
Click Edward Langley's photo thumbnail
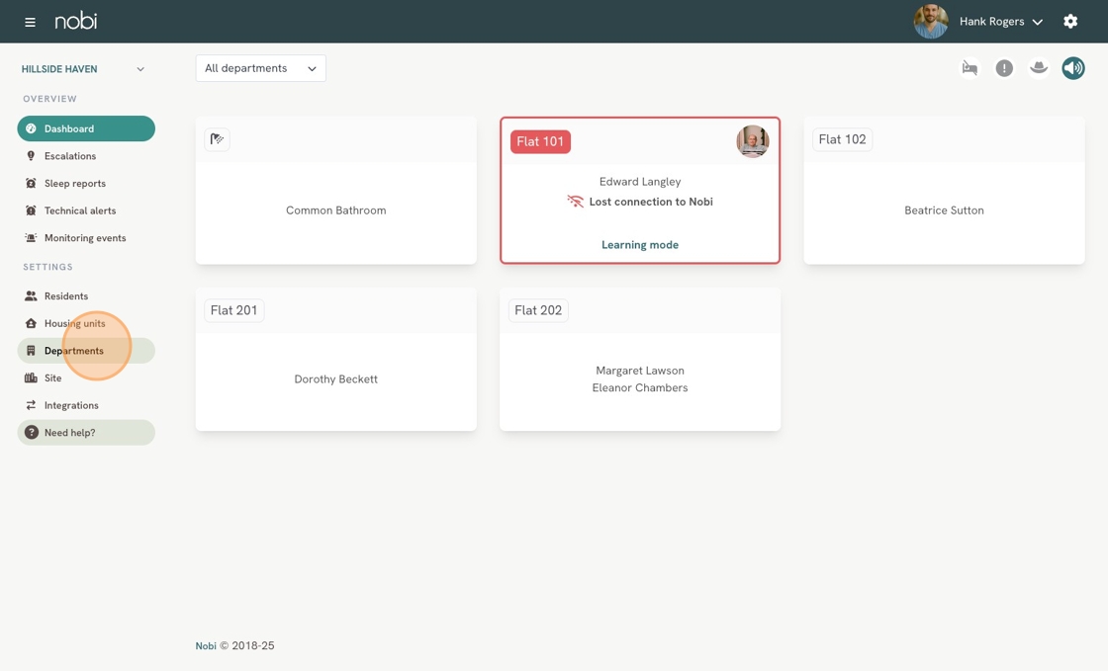point(753,141)
